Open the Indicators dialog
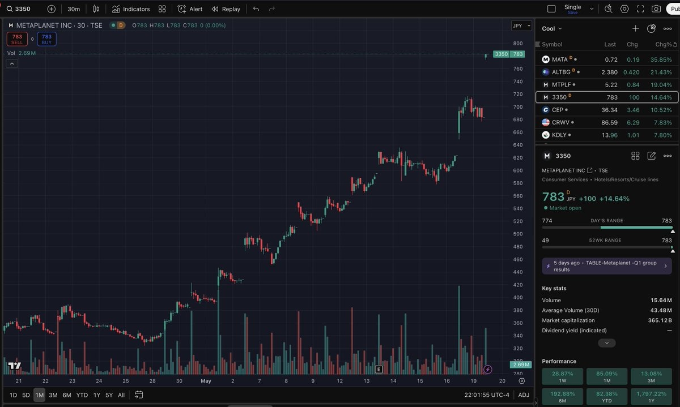The image size is (680, 407). [131, 9]
